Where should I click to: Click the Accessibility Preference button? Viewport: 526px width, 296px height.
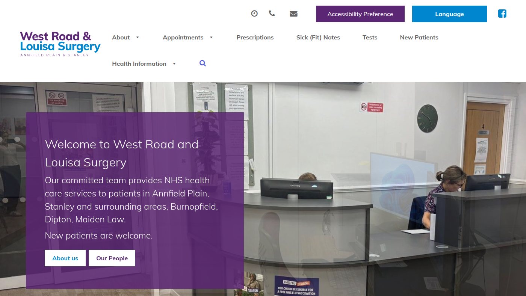360,14
